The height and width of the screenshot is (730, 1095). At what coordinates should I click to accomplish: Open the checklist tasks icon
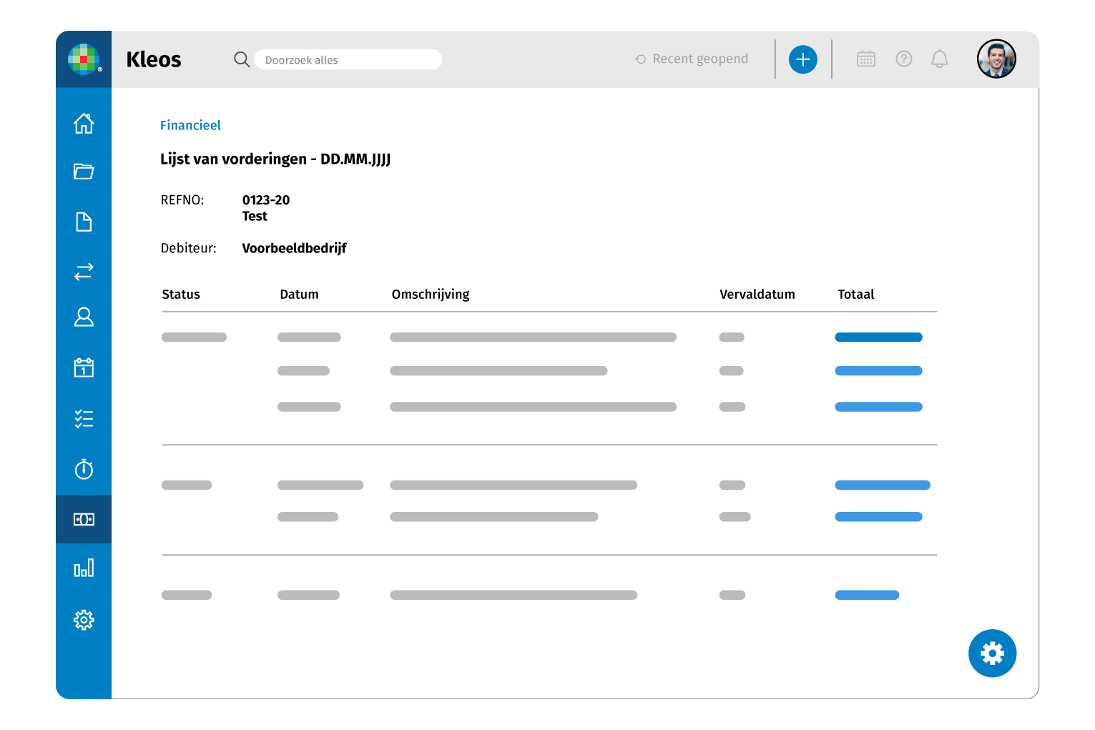84,419
